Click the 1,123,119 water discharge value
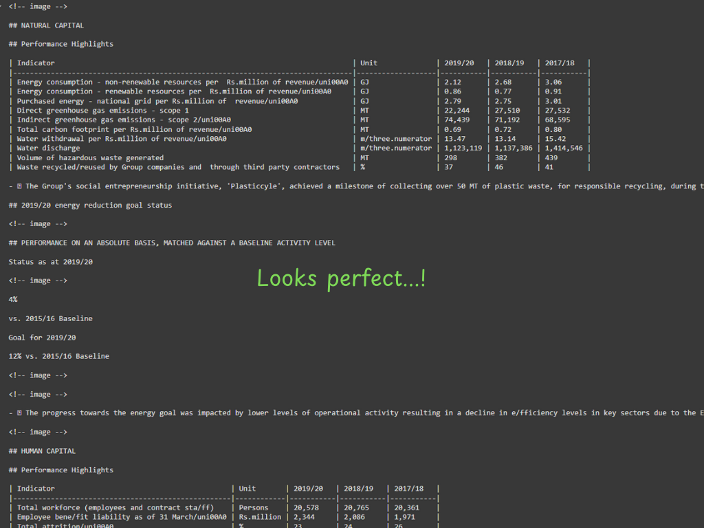Image resolution: width=704 pixels, height=528 pixels. [463, 148]
